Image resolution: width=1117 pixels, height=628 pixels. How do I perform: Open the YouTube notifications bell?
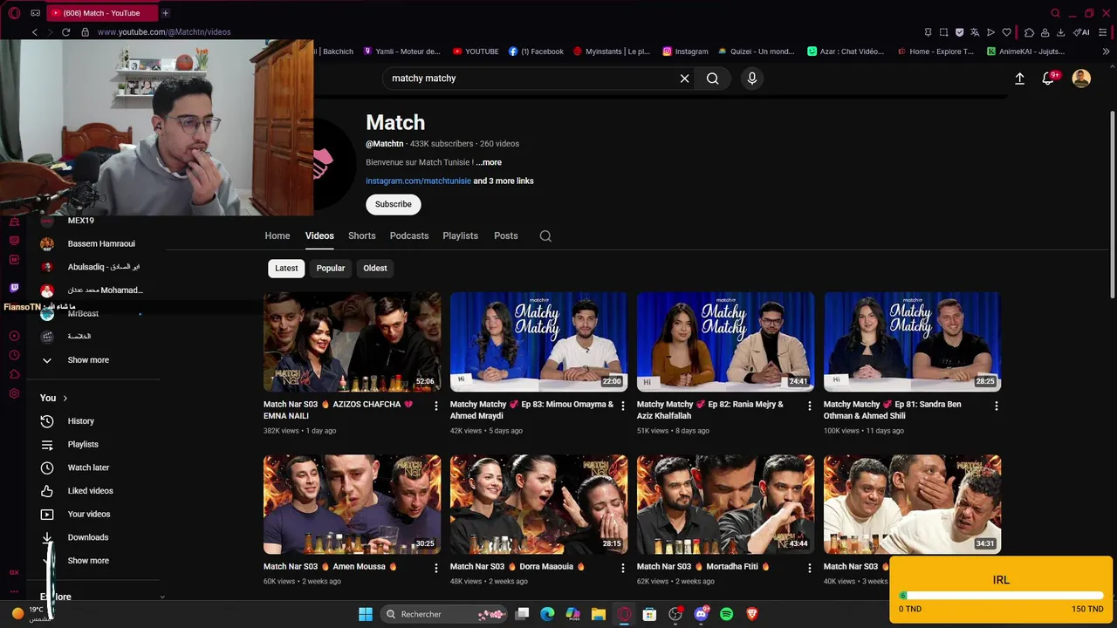point(1049,78)
